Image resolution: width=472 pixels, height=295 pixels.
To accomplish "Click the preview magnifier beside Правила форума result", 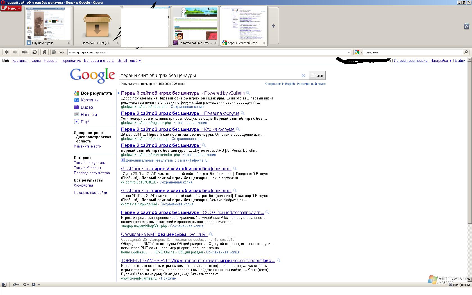I will 242,113.
